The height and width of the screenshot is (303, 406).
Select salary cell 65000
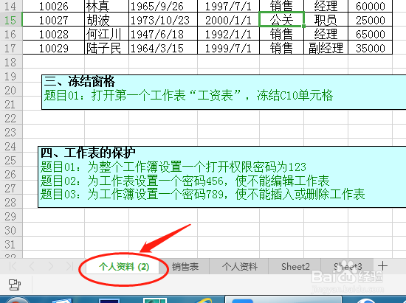pyautogui.click(x=371, y=34)
